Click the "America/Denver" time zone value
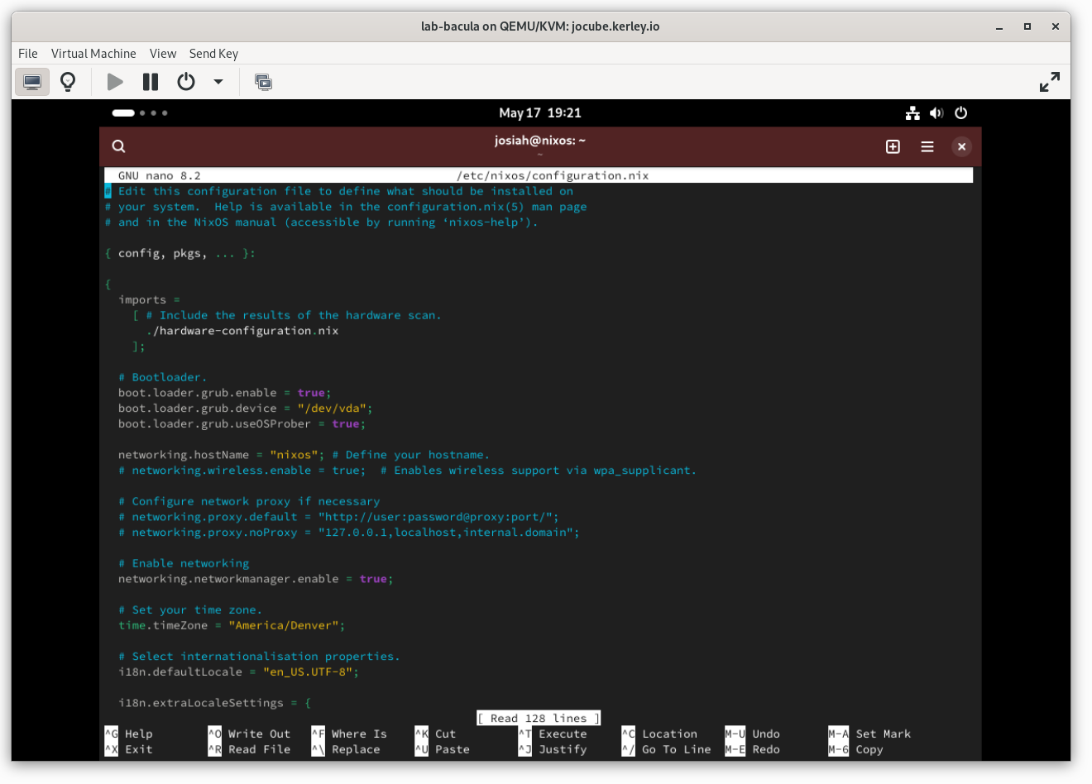 pyautogui.click(x=284, y=625)
